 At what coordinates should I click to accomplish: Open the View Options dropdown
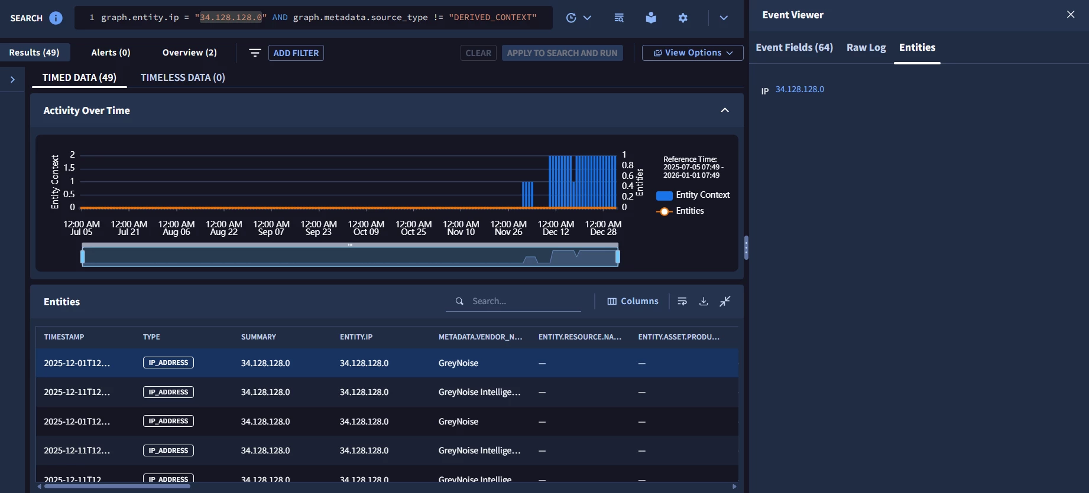pyautogui.click(x=693, y=53)
